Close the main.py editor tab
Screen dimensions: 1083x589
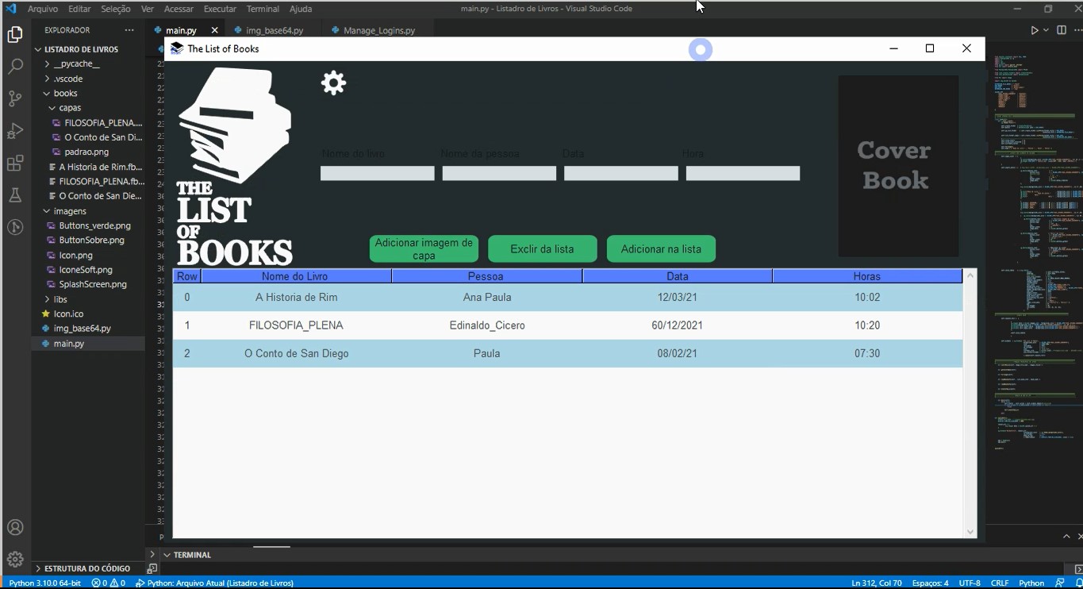pyautogui.click(x=214, y=30)
